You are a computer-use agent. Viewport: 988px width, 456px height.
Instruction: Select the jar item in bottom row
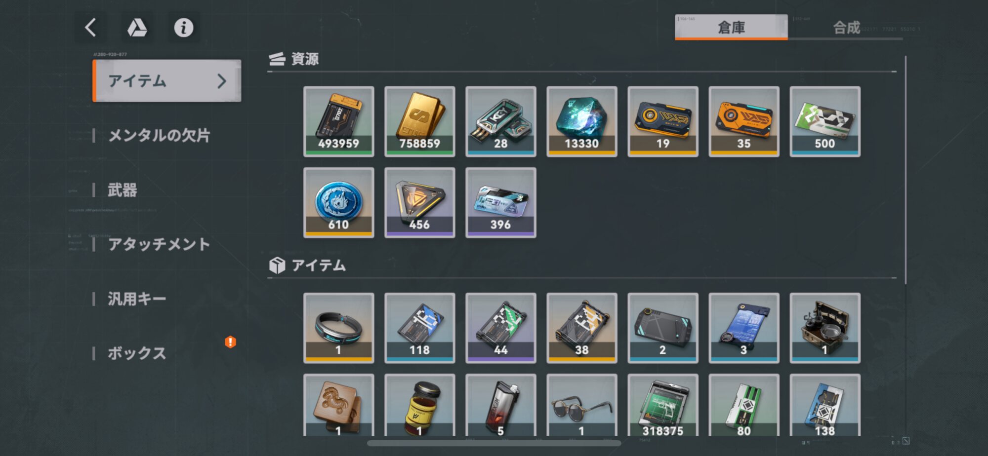pyautogui.click(x=419, y=405)
